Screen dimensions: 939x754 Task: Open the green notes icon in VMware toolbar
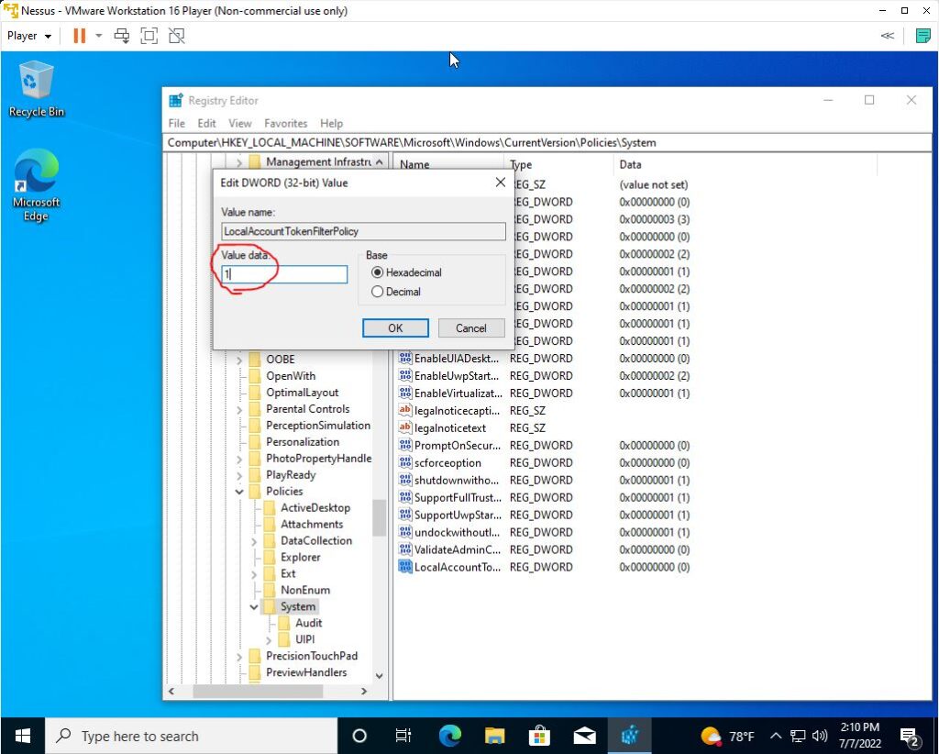coord(922,36)
